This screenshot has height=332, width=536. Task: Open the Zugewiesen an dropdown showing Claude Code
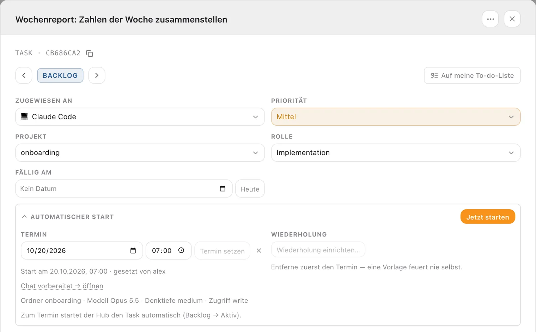140,117
